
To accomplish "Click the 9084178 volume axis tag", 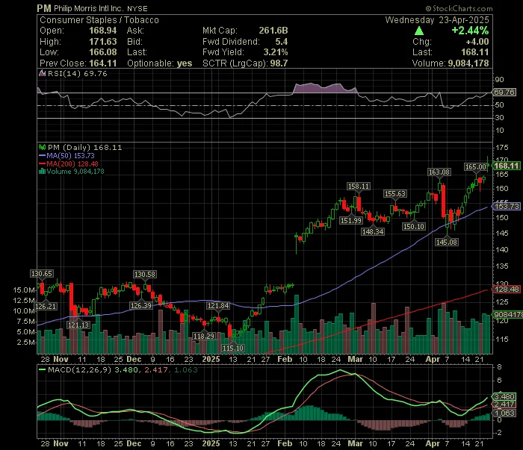I will (x=507, y=314).
